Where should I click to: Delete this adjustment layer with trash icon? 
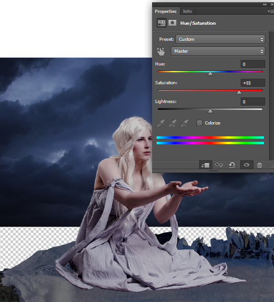pyautogui.click(x=259, y=165)
